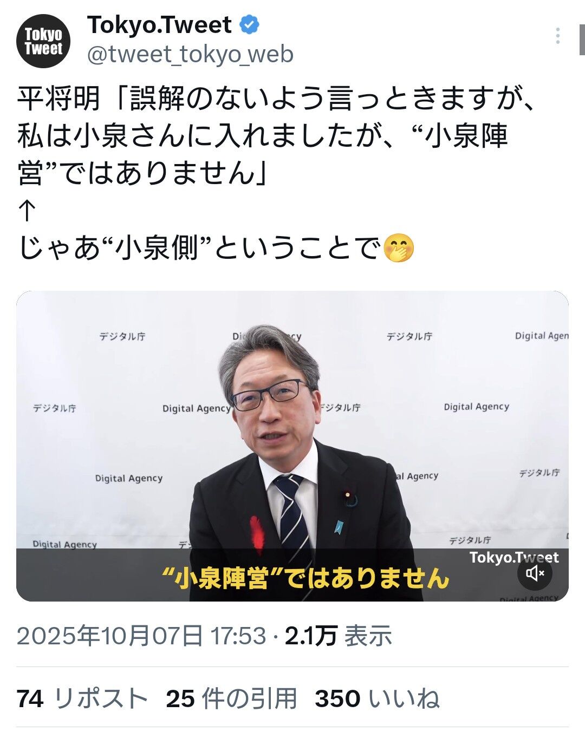Click the 2.1万 表示 view count
The width and height of the screenshot is (585, 738).
tap(338, 636)
